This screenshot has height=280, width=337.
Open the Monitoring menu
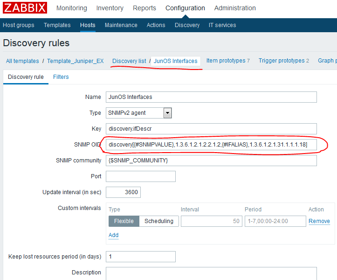71,8
